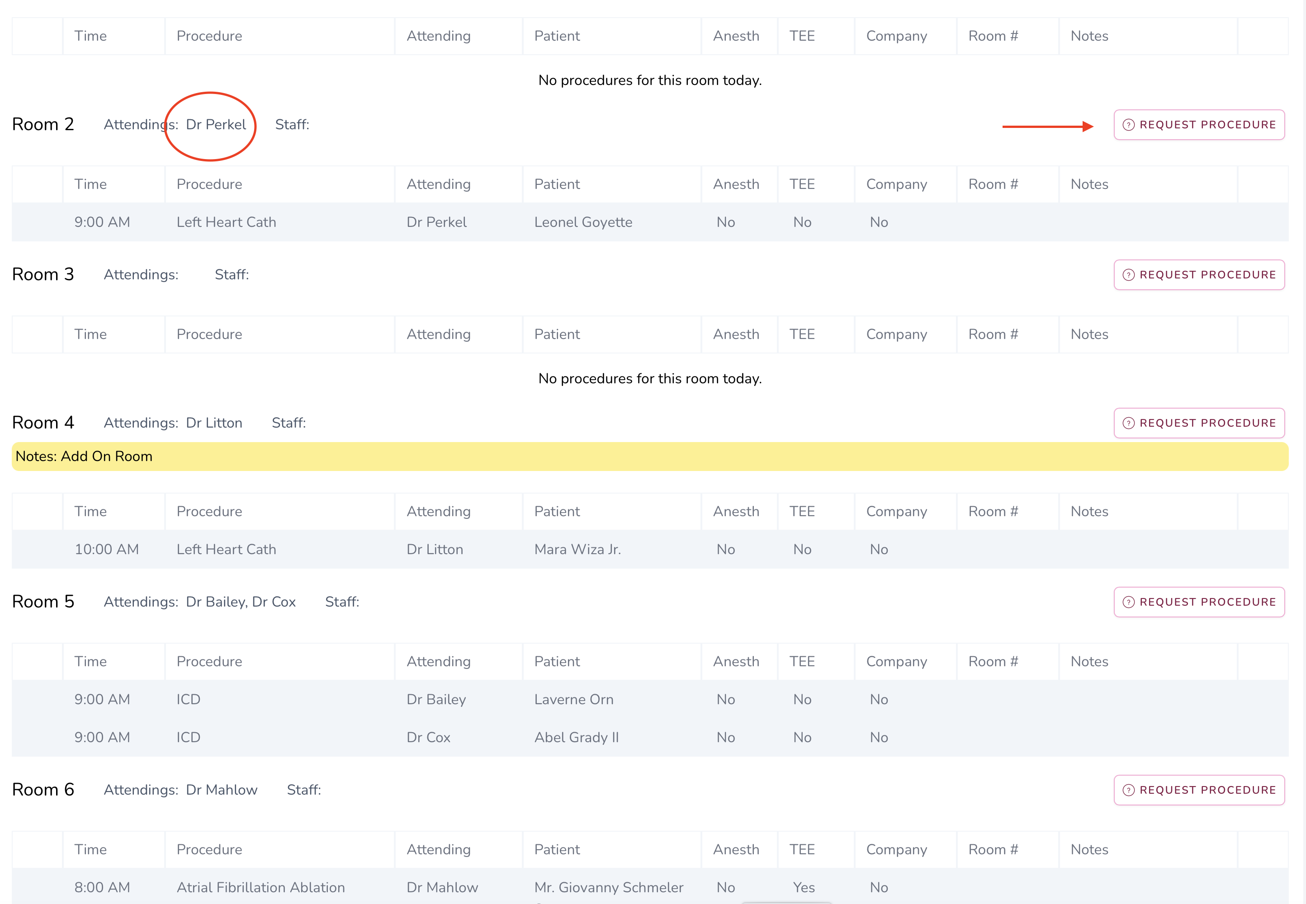Select the 9:00 AM Leonel Goyette procedure row
Screen dimensions: 1306x904
coord(583,222)
